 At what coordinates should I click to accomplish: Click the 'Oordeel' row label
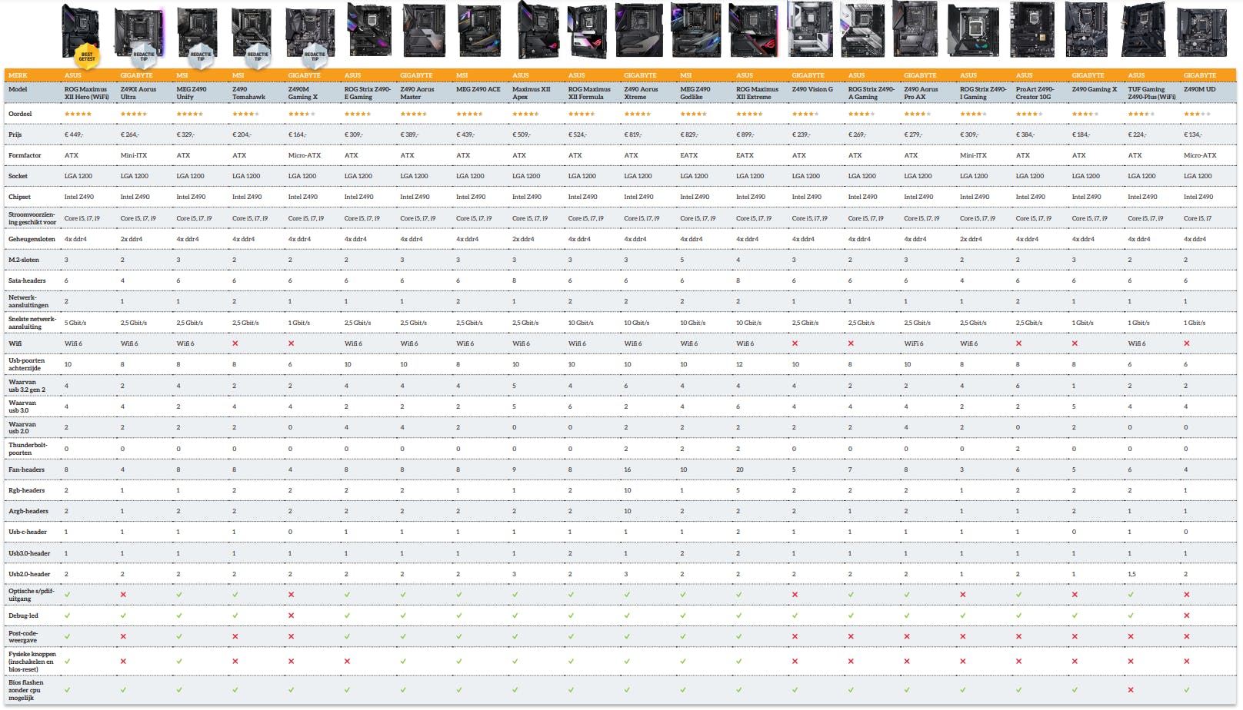pos(20,114)
